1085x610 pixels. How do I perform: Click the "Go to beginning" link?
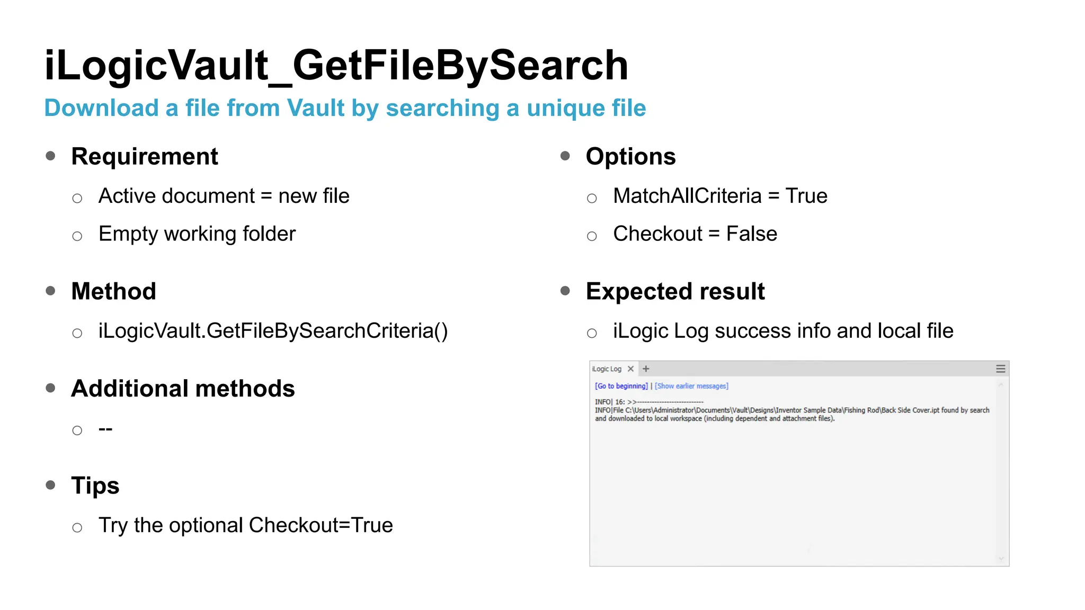click(x=621, y=386)
